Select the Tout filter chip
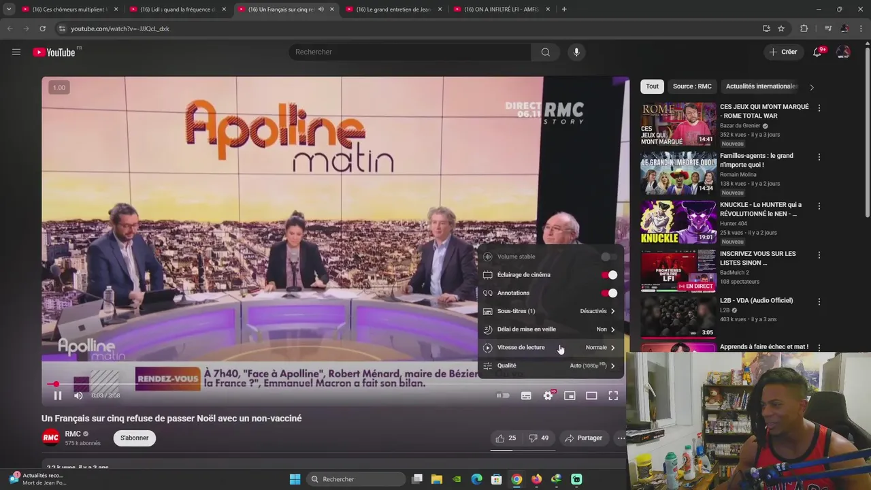This screenshot has width=871, height=490. click(x=652, y=86)
